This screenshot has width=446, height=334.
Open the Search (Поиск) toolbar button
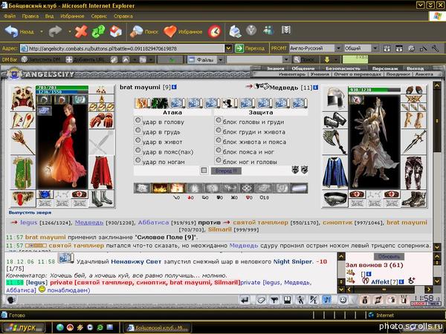[x=144, y=31]
